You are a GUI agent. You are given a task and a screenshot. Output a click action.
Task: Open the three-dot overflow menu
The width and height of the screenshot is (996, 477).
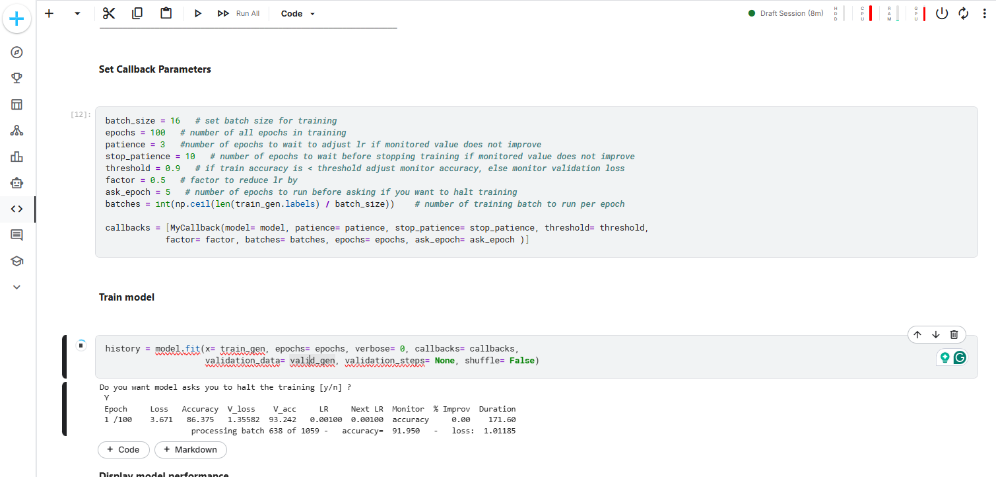tap(985, 13)
